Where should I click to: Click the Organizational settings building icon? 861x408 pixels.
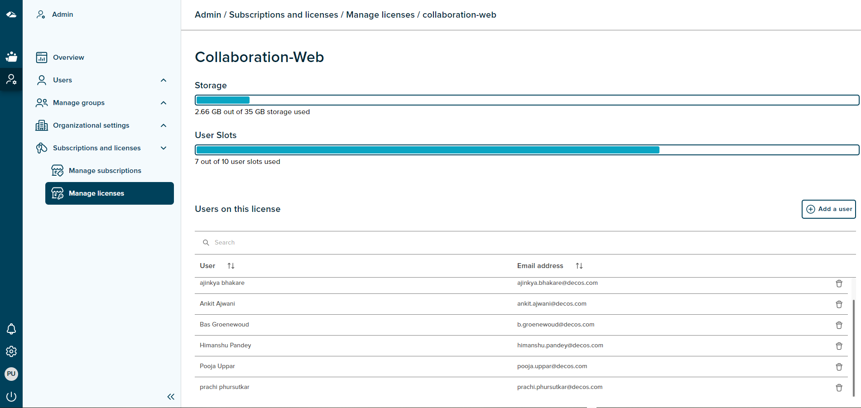[x=42, y=125]
